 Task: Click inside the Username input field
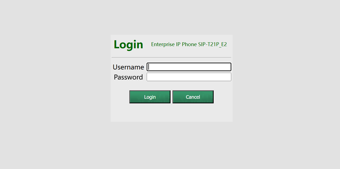click(x=189, y=67)
